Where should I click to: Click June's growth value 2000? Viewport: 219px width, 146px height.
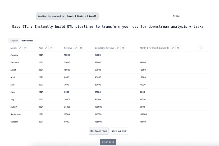click(142, 92)
